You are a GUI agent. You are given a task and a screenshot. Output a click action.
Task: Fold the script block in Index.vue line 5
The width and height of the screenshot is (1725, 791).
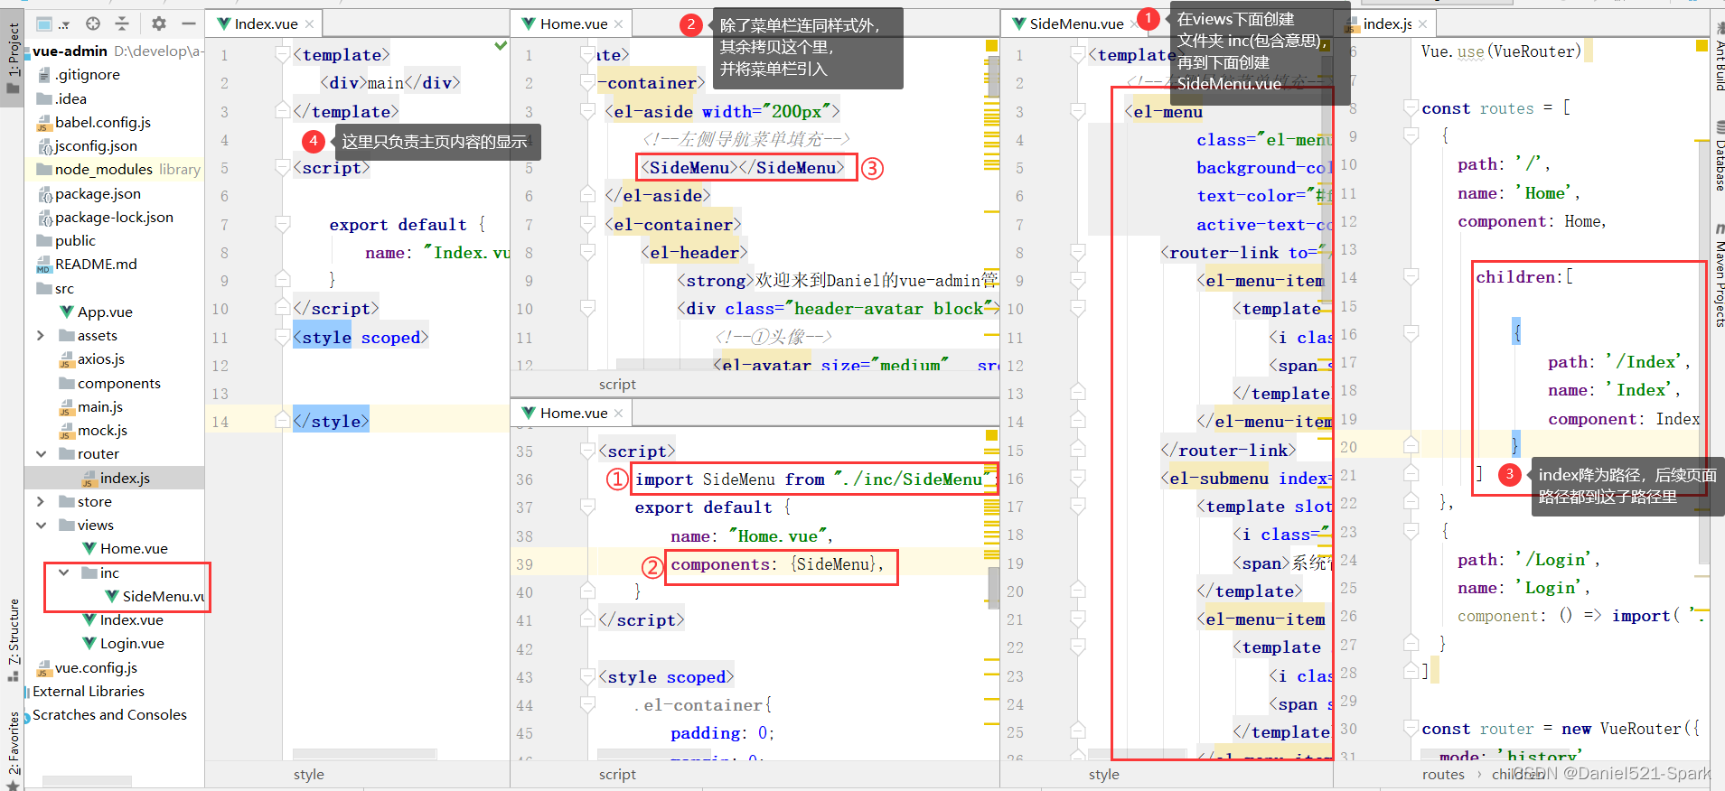[x=282, y=168]
